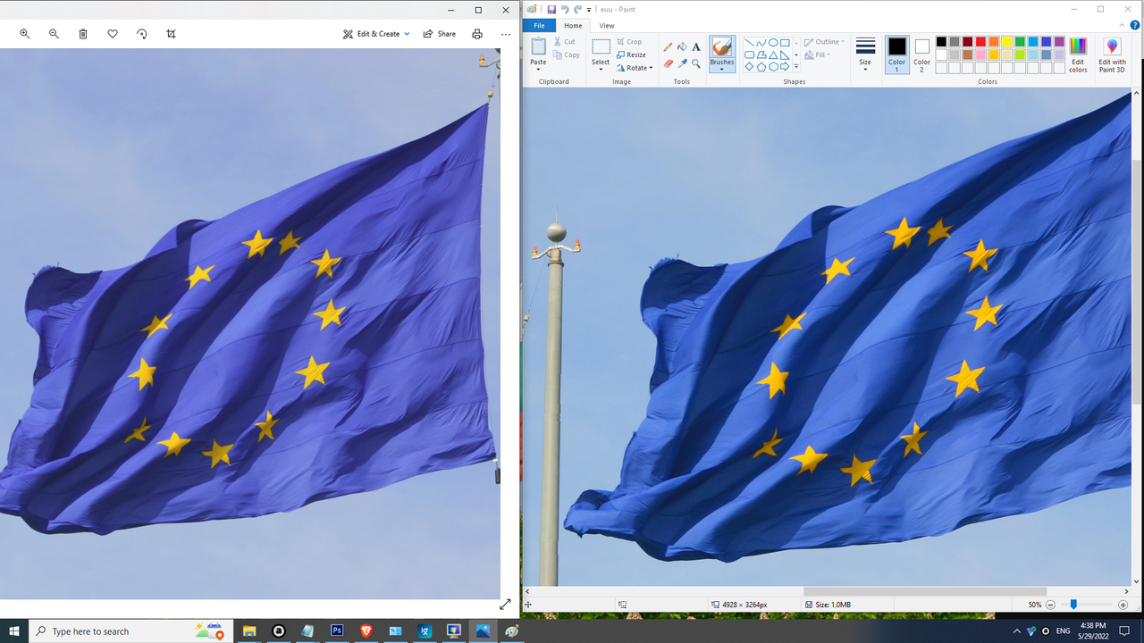1144x643 pixels.
Task: Expand the Shapes gallery more arrow
Action: coord(796,67)
